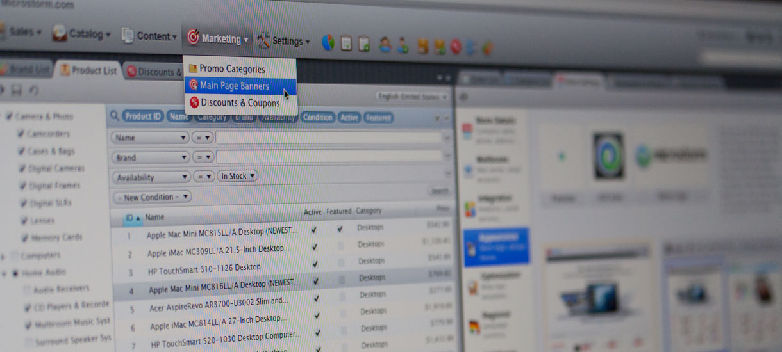Screen dimensions: 782x352
Task: Uncheck Digital Cameras in category tree
Action: coord(21,168)
